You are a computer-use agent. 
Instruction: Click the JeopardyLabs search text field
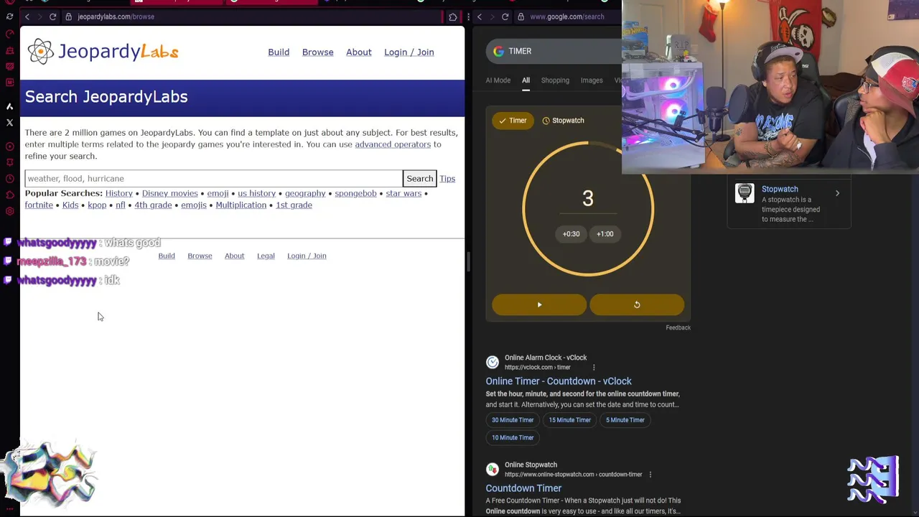[213, 179]
